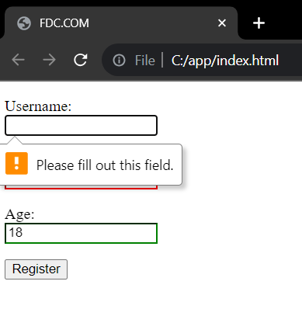Reload the page with the refresh icon

[81, 60]
